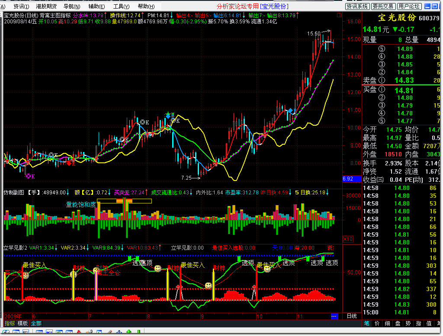Select the 笔 tab in quote panel
Viewport: 443px width, 336px height.
366,323
